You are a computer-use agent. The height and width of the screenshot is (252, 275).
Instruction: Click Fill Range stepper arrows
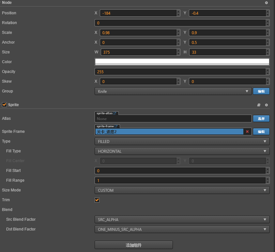click(x=267, y=180)
